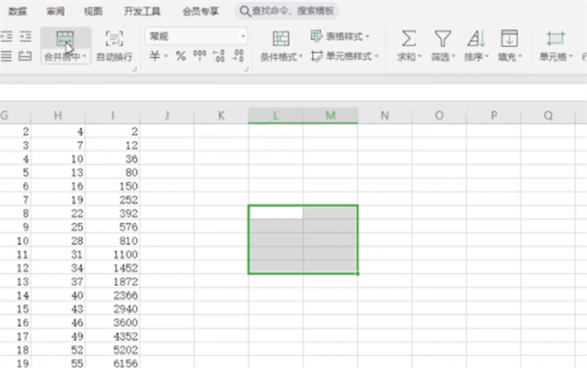Select column header P
Screen dimensions: 587x368
[x=494, y=115]
